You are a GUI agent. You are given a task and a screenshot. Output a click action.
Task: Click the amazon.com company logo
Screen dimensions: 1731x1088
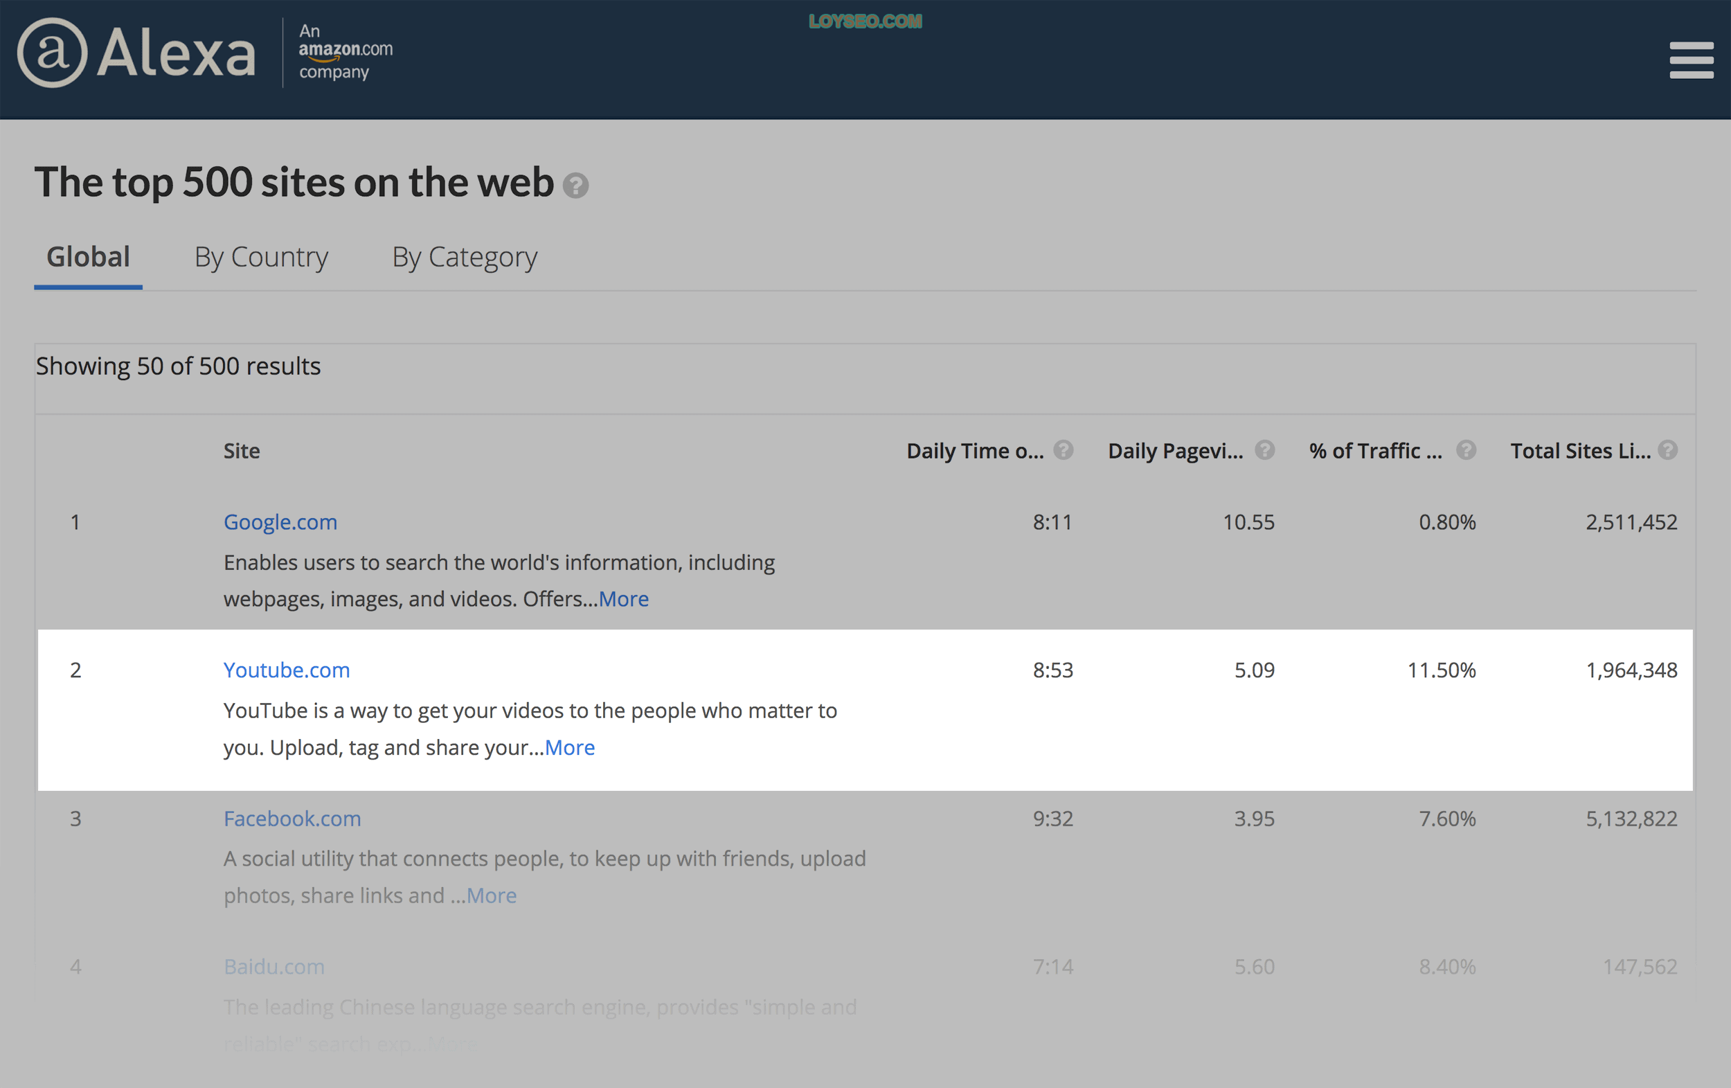point(346,52)
